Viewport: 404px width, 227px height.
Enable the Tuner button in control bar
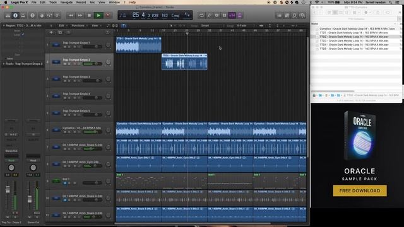[x=209, y=15]
